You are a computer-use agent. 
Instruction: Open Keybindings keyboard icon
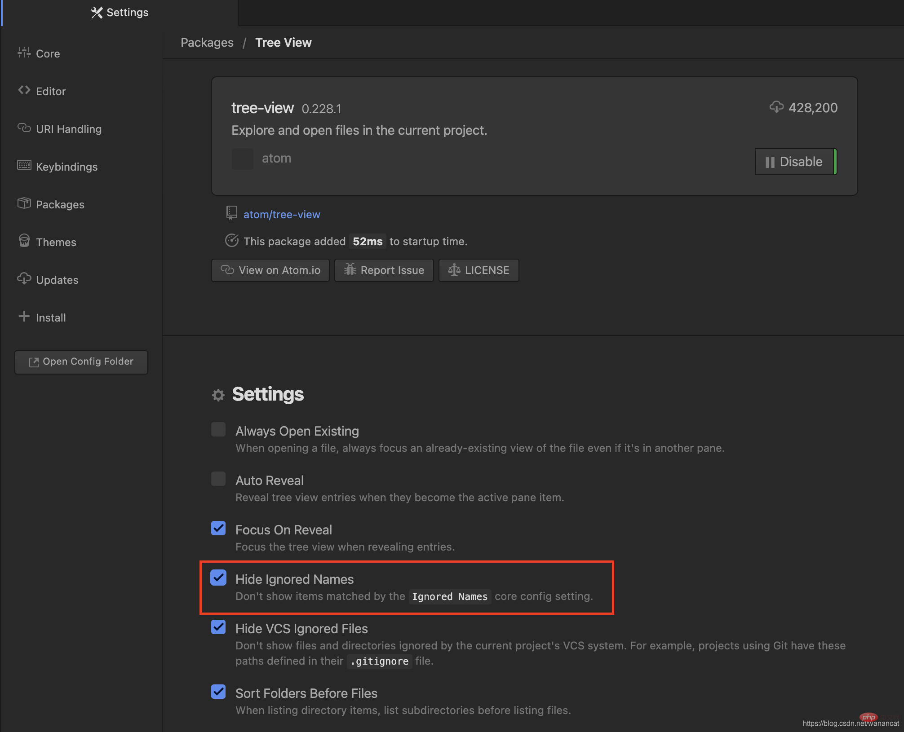[24, 166]
